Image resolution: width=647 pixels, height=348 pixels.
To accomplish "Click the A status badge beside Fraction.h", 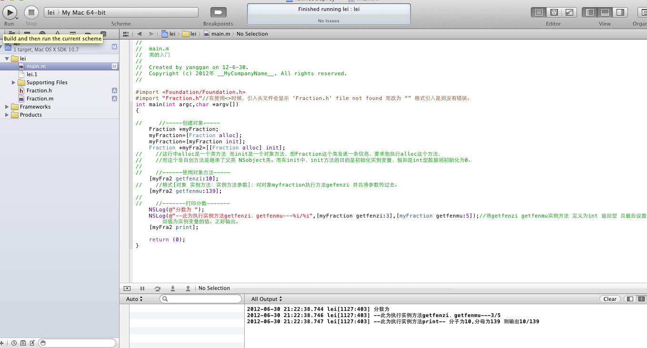I will click(114, 90).
